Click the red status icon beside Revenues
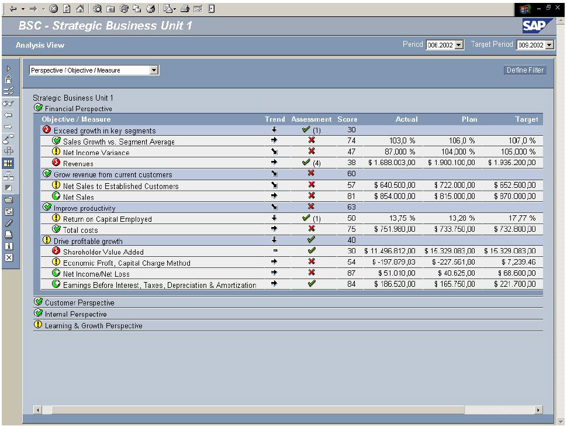 [x=56, y=162]
